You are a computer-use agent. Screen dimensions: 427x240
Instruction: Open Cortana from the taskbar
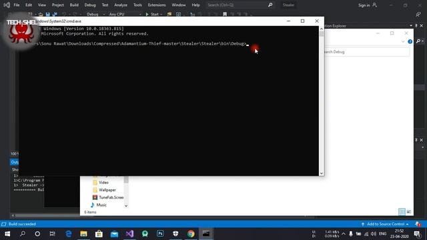[37, 234]
